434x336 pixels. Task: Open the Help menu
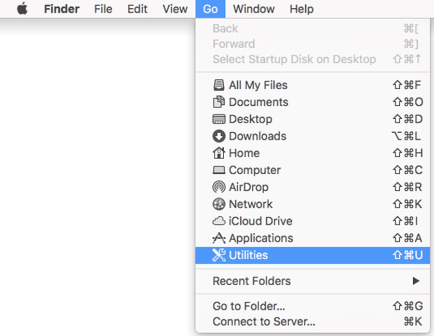[x=302, y=9]
